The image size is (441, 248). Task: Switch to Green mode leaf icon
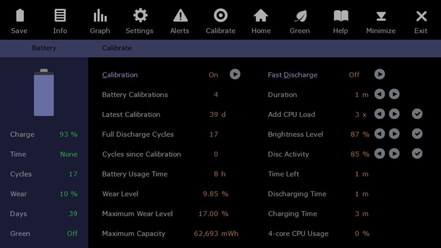300,16
